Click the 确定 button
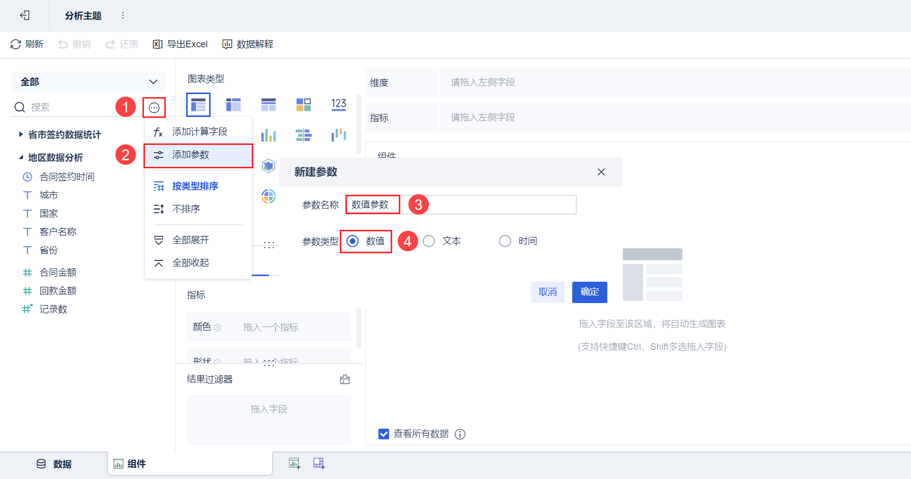This screenshot has width=911, height=479. click(x=590, y=292)
